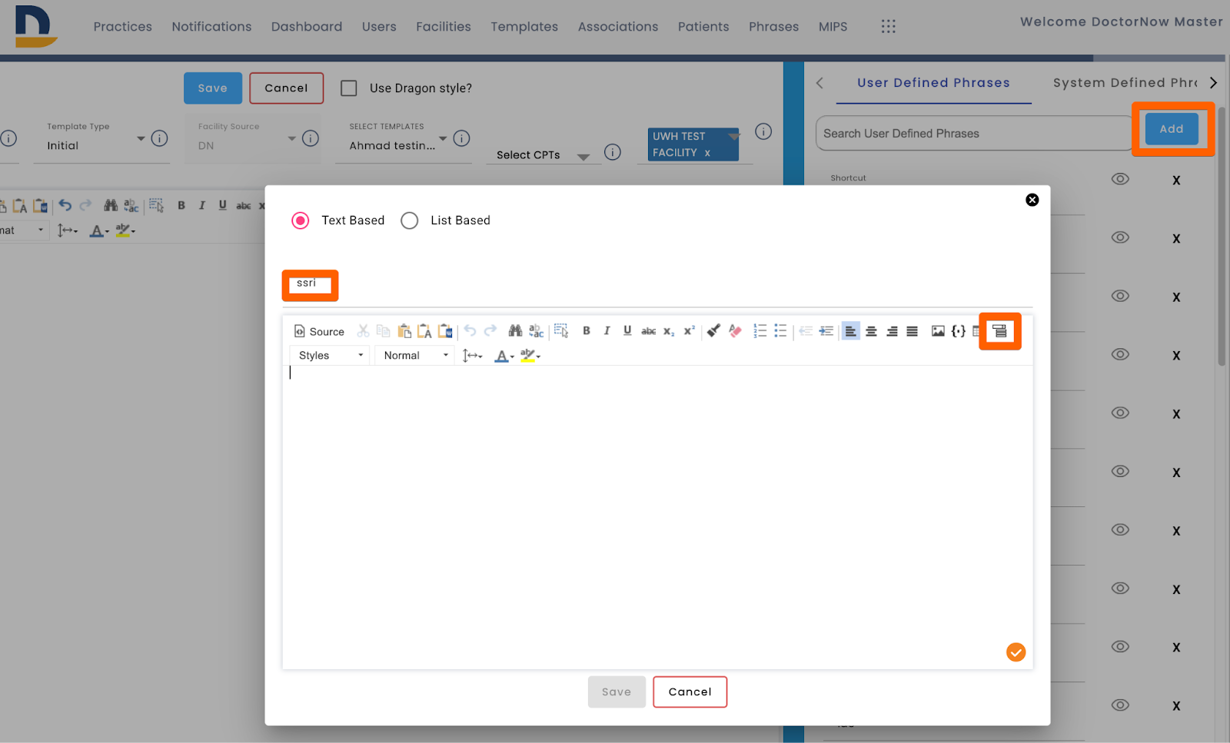Open the Practices menu
This screenshot has width=1230, height=743.
coord(123,27)
